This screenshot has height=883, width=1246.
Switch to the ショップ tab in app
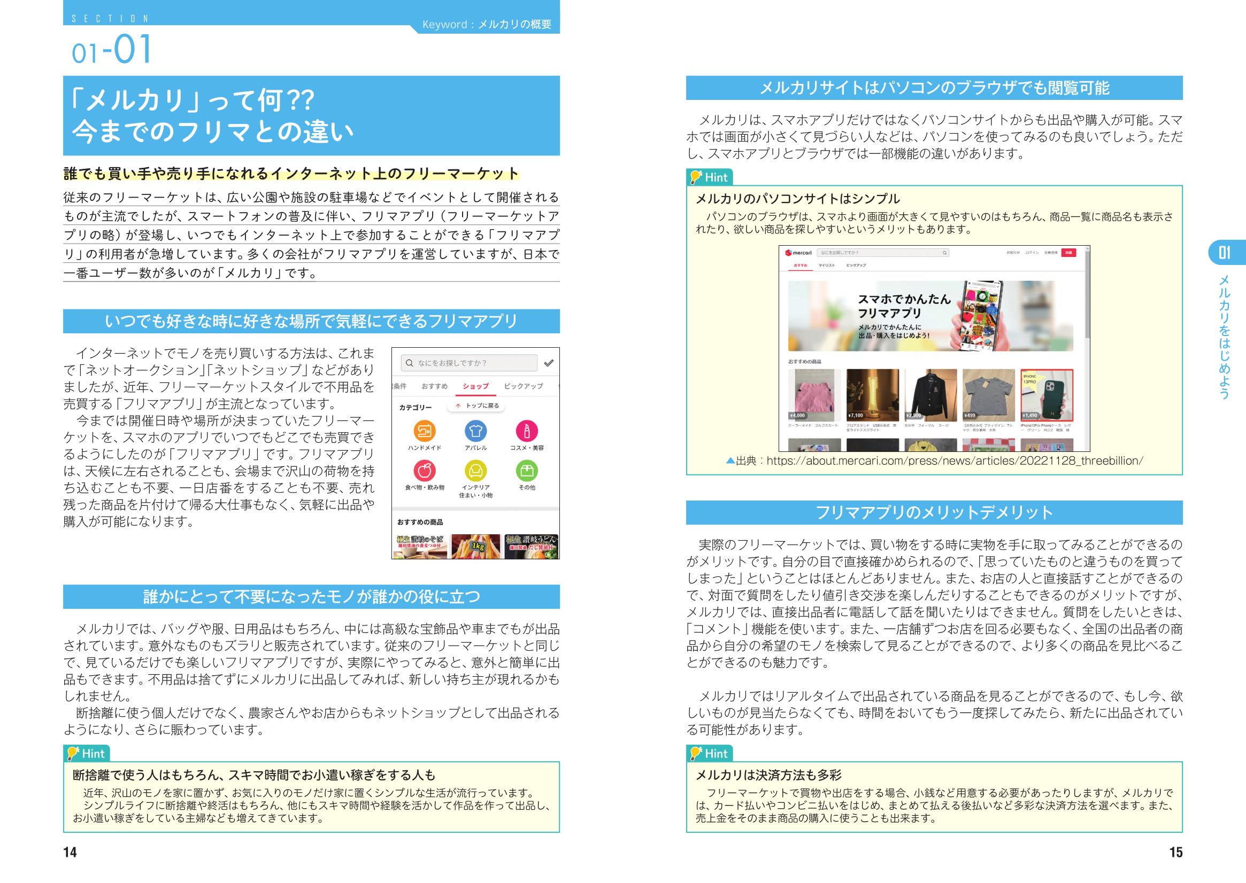click(x=475, y=386)
